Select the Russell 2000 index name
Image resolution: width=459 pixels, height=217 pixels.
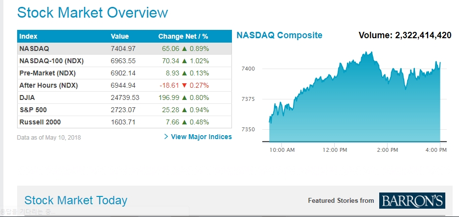pyautogui.click(x=40, y=122)
